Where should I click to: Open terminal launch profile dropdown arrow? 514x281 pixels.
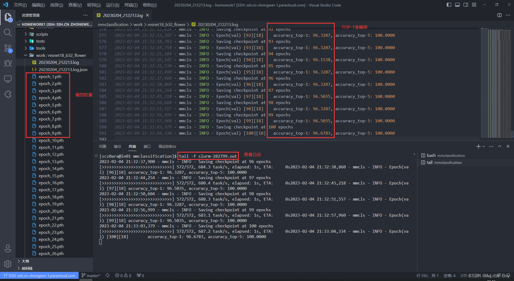tap(484, 146)
